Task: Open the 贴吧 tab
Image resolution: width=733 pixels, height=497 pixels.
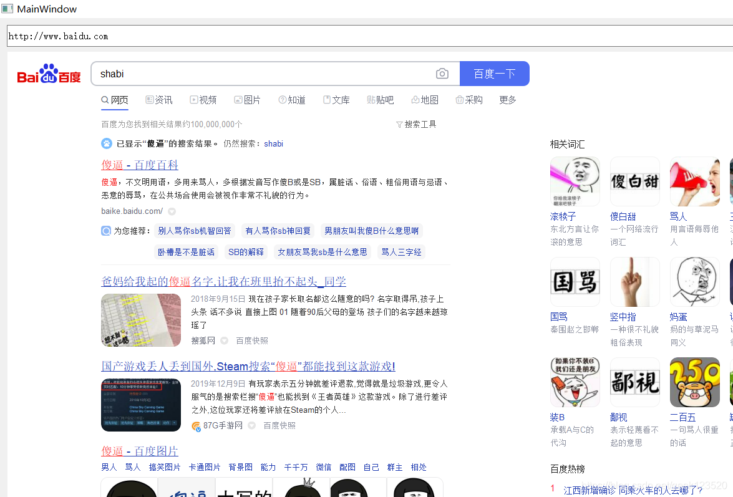Action: [381, 100]
